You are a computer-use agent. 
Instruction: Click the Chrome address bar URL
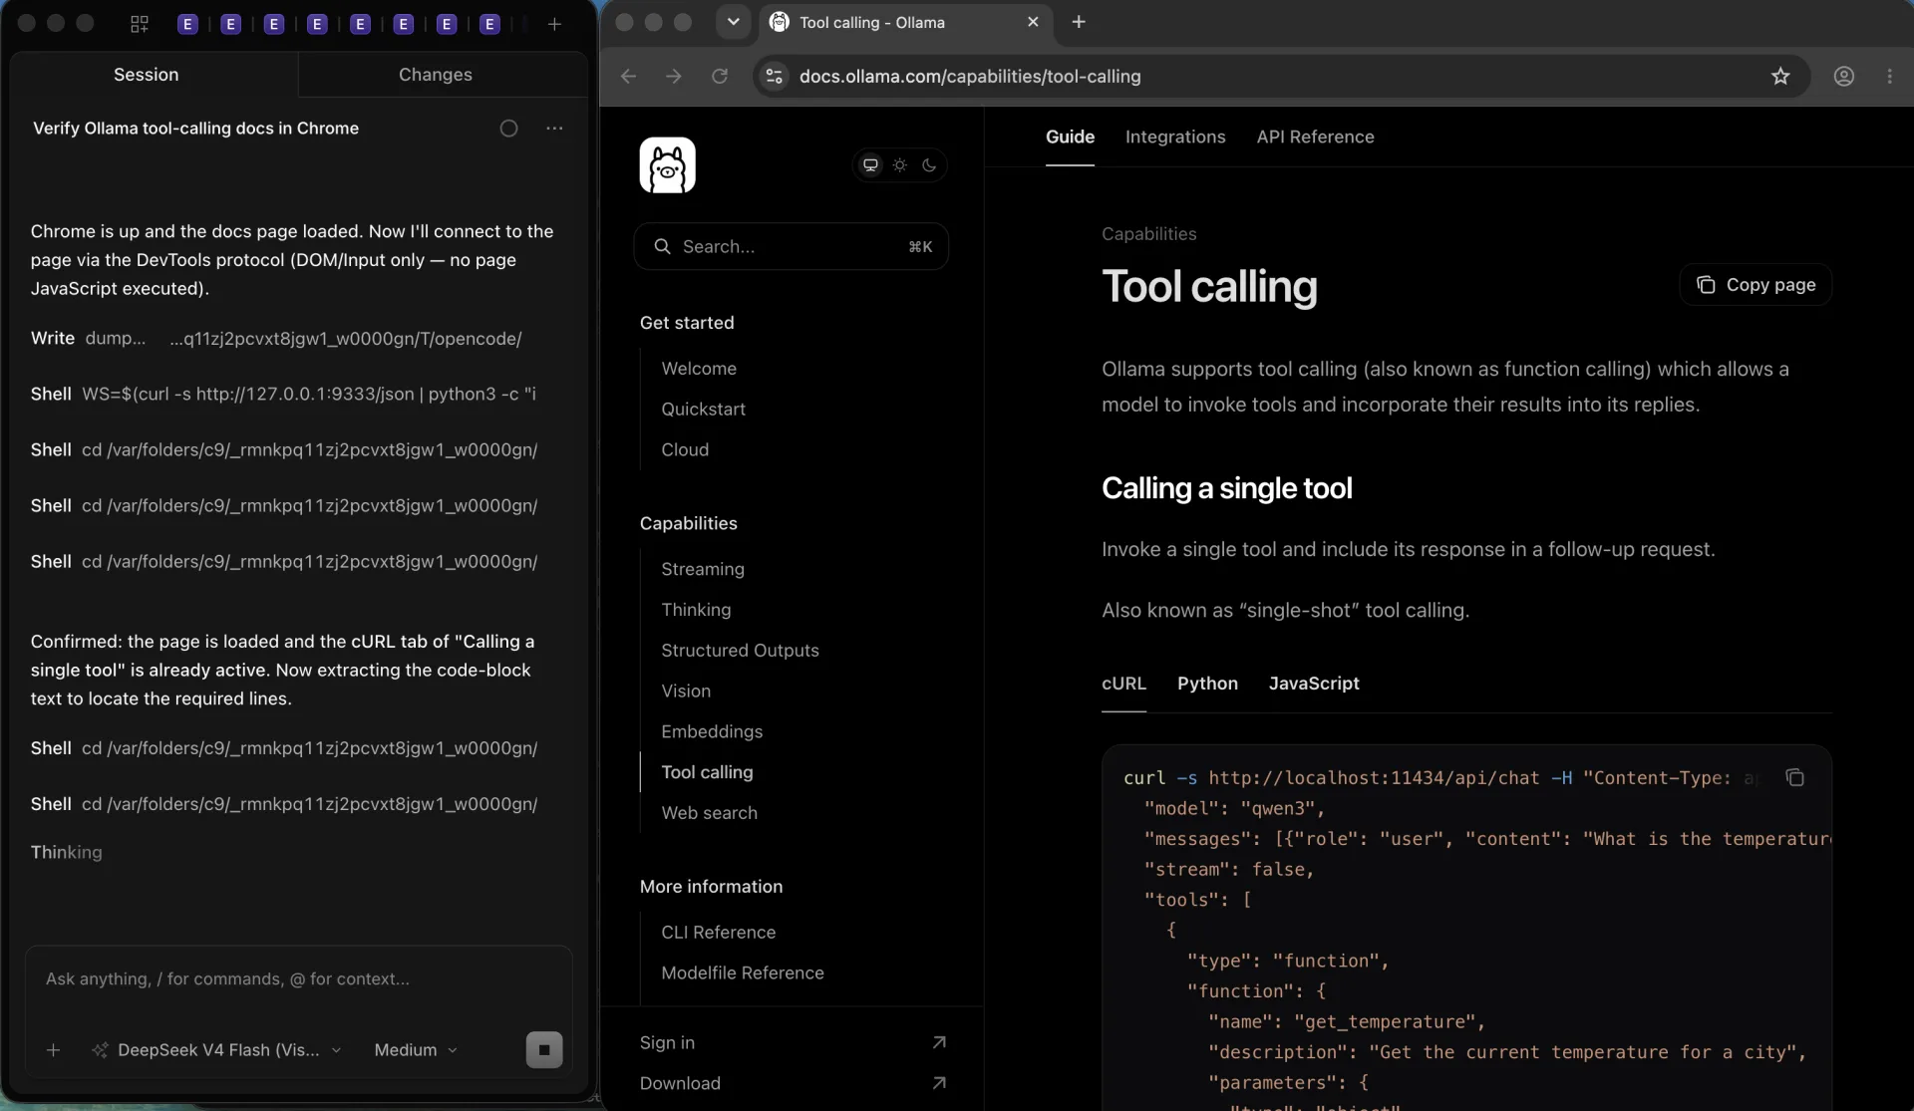coord(970,77)
